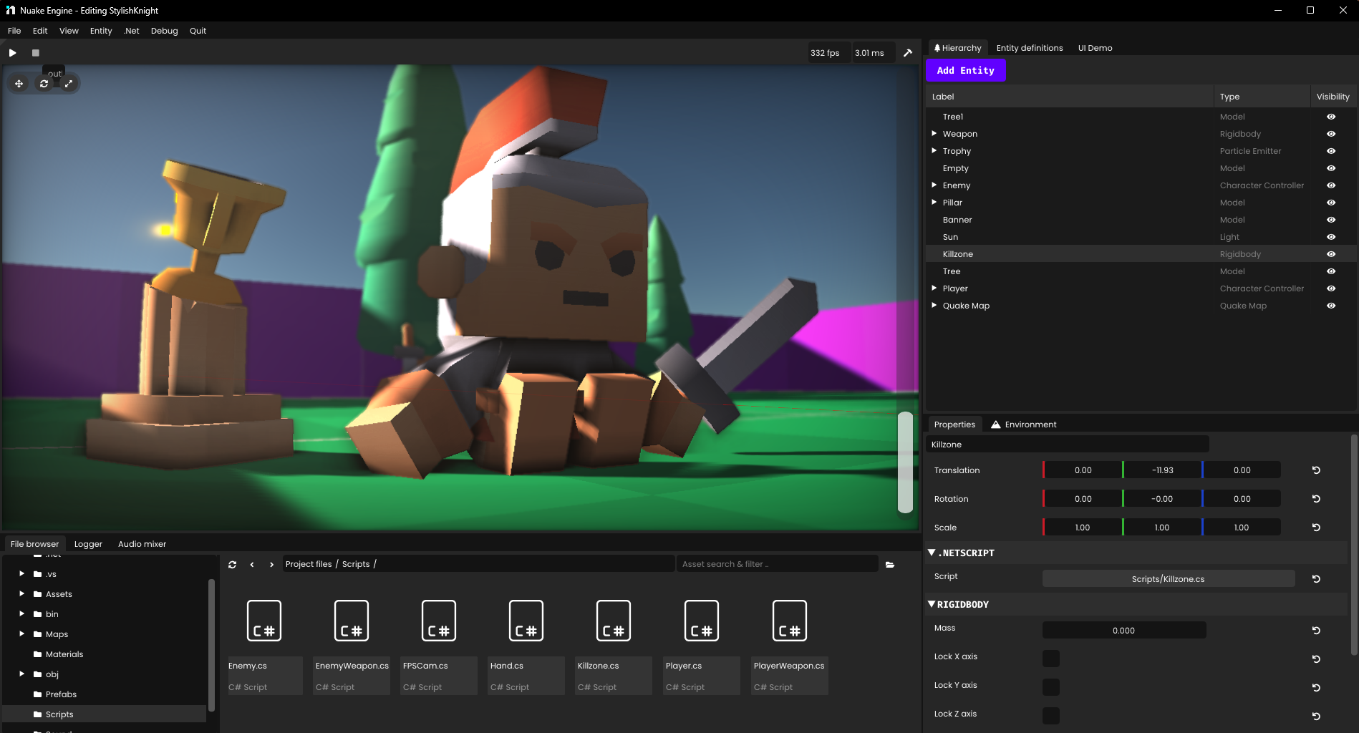Viewport: 1359px width, 733px height.
Task: Expand the Trophy entity children
Action: [934, 150]
